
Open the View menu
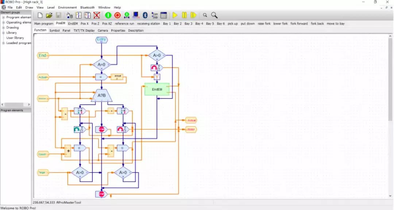pos(40,7)
